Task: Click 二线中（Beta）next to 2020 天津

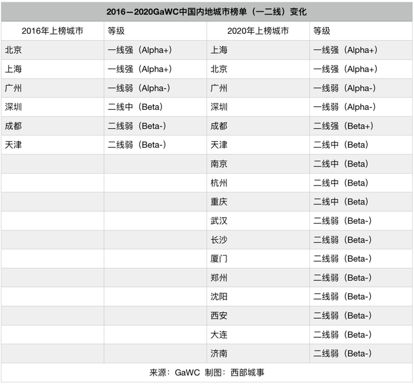Action: (341, 145)
